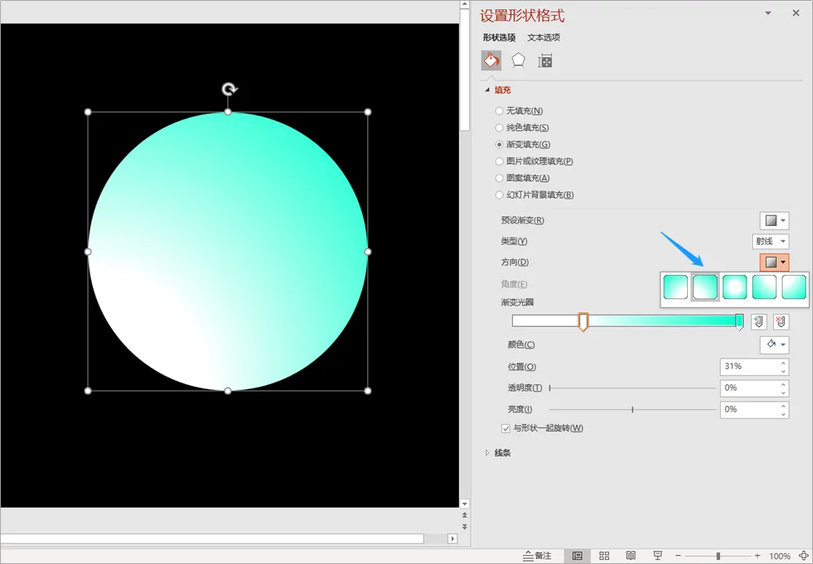
Task: Select Picture or texture fill (图片或纹理填充)
Action: coord(534,161)
